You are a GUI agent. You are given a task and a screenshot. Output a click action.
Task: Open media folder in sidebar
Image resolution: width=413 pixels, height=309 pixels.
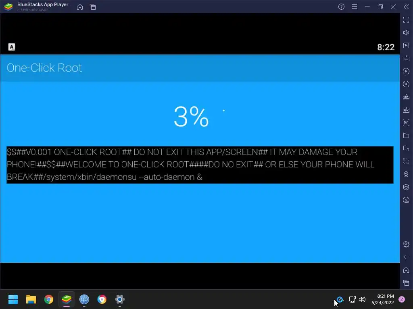(x=406, y=136)
